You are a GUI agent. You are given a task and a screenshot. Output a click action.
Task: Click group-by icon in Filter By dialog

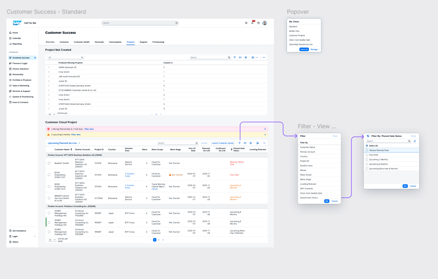pyautogui.click(x=415, y=141)
